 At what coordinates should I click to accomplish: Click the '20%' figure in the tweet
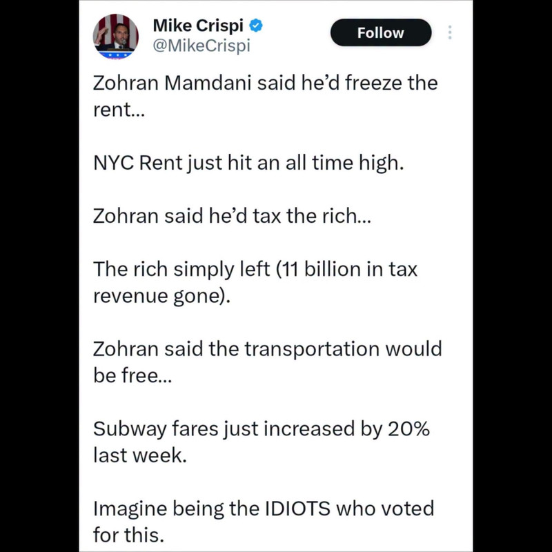coord(408,428)
